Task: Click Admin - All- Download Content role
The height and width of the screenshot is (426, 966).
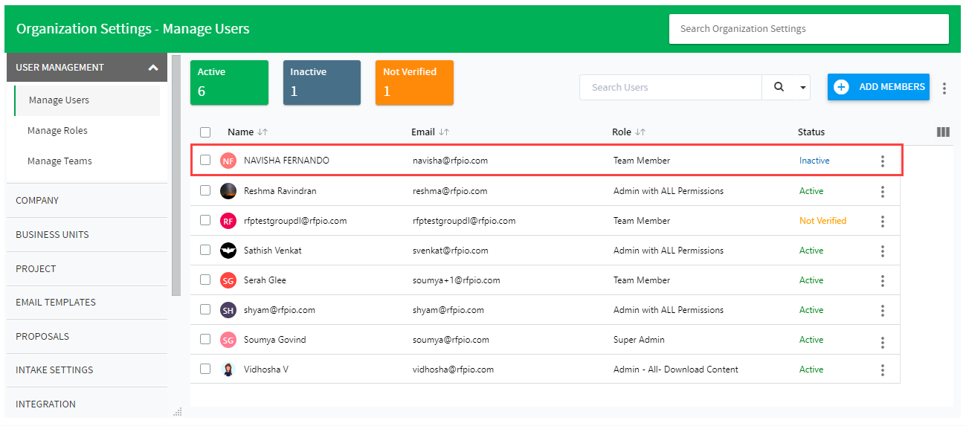Action: [676, 369]
